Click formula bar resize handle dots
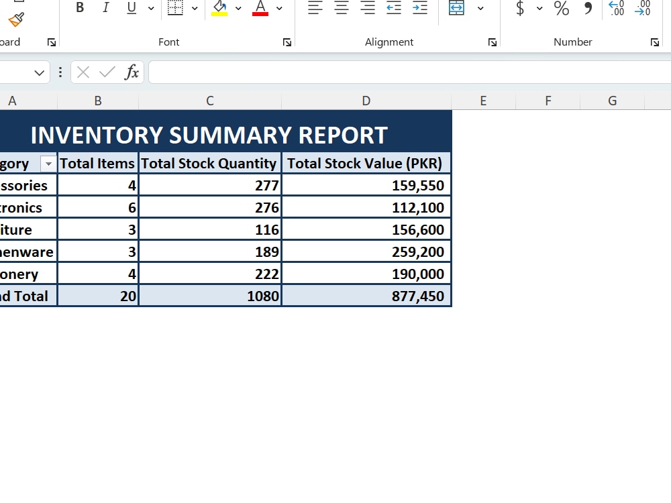Screen dimensions: 671x503 tap(60, 72)
